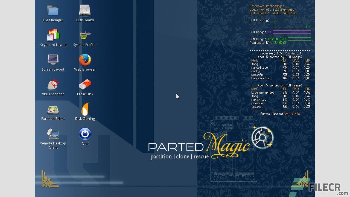Click the RAM Usage bar in conky
Viewport: 350px width, 197px height.
(299, 39)
